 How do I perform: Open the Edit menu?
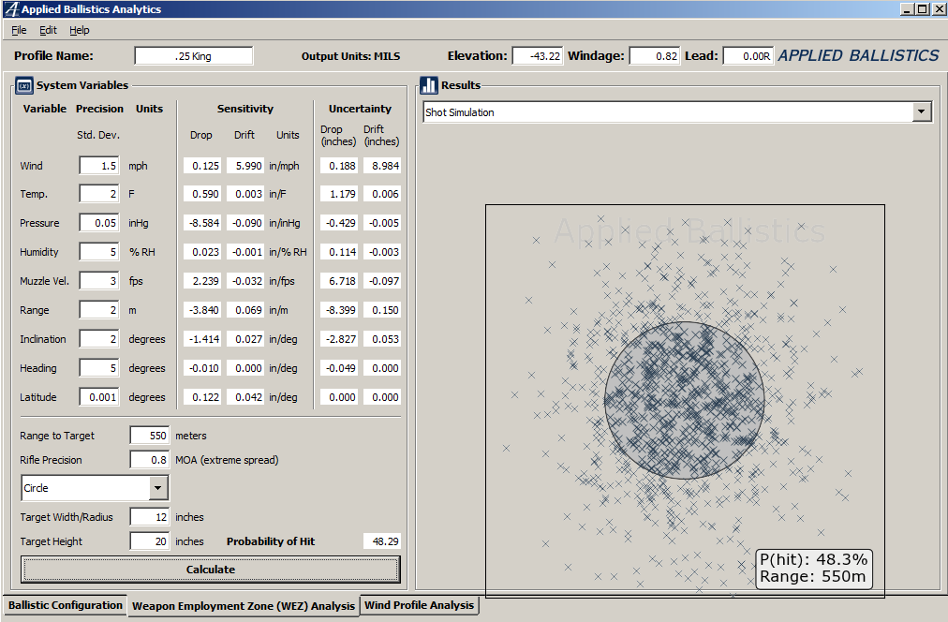(x=48, y=30)
